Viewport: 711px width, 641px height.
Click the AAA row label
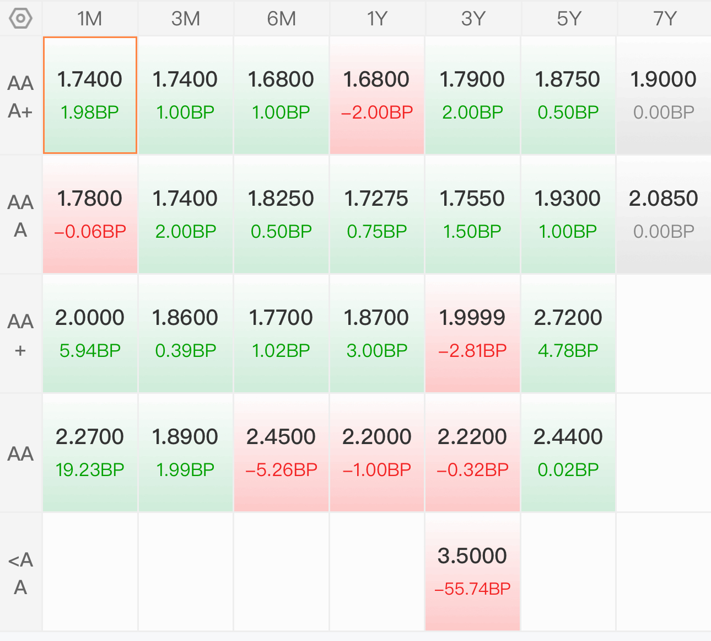pyautogui.click(x=21, y=216)
